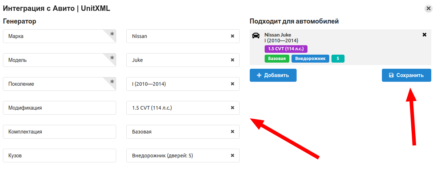436x195 pixels.
Task: Click the Модель field label
Action: click(60, 60)
